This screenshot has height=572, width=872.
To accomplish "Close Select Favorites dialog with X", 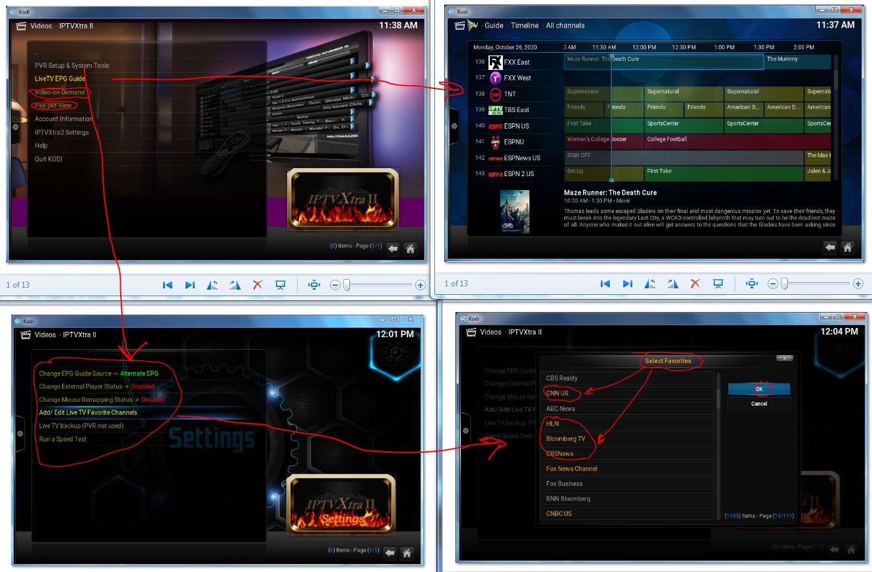I will (784, 358).
